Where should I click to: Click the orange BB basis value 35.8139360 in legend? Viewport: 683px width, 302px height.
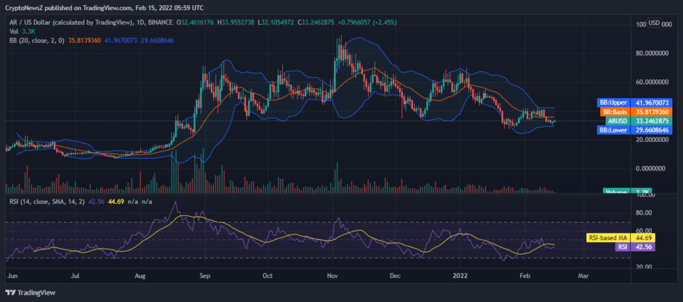85,40
